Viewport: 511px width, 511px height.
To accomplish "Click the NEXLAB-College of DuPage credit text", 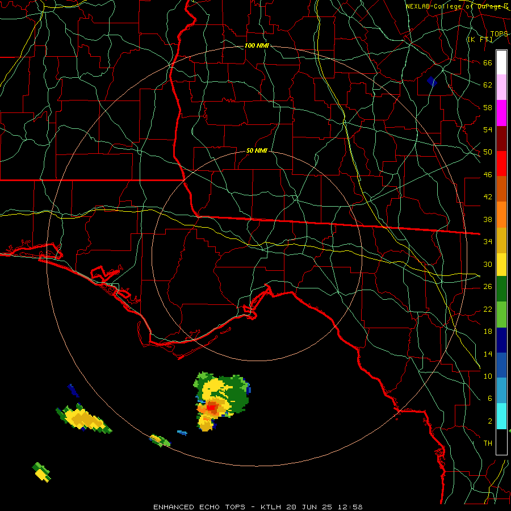I will pos(456,6).
